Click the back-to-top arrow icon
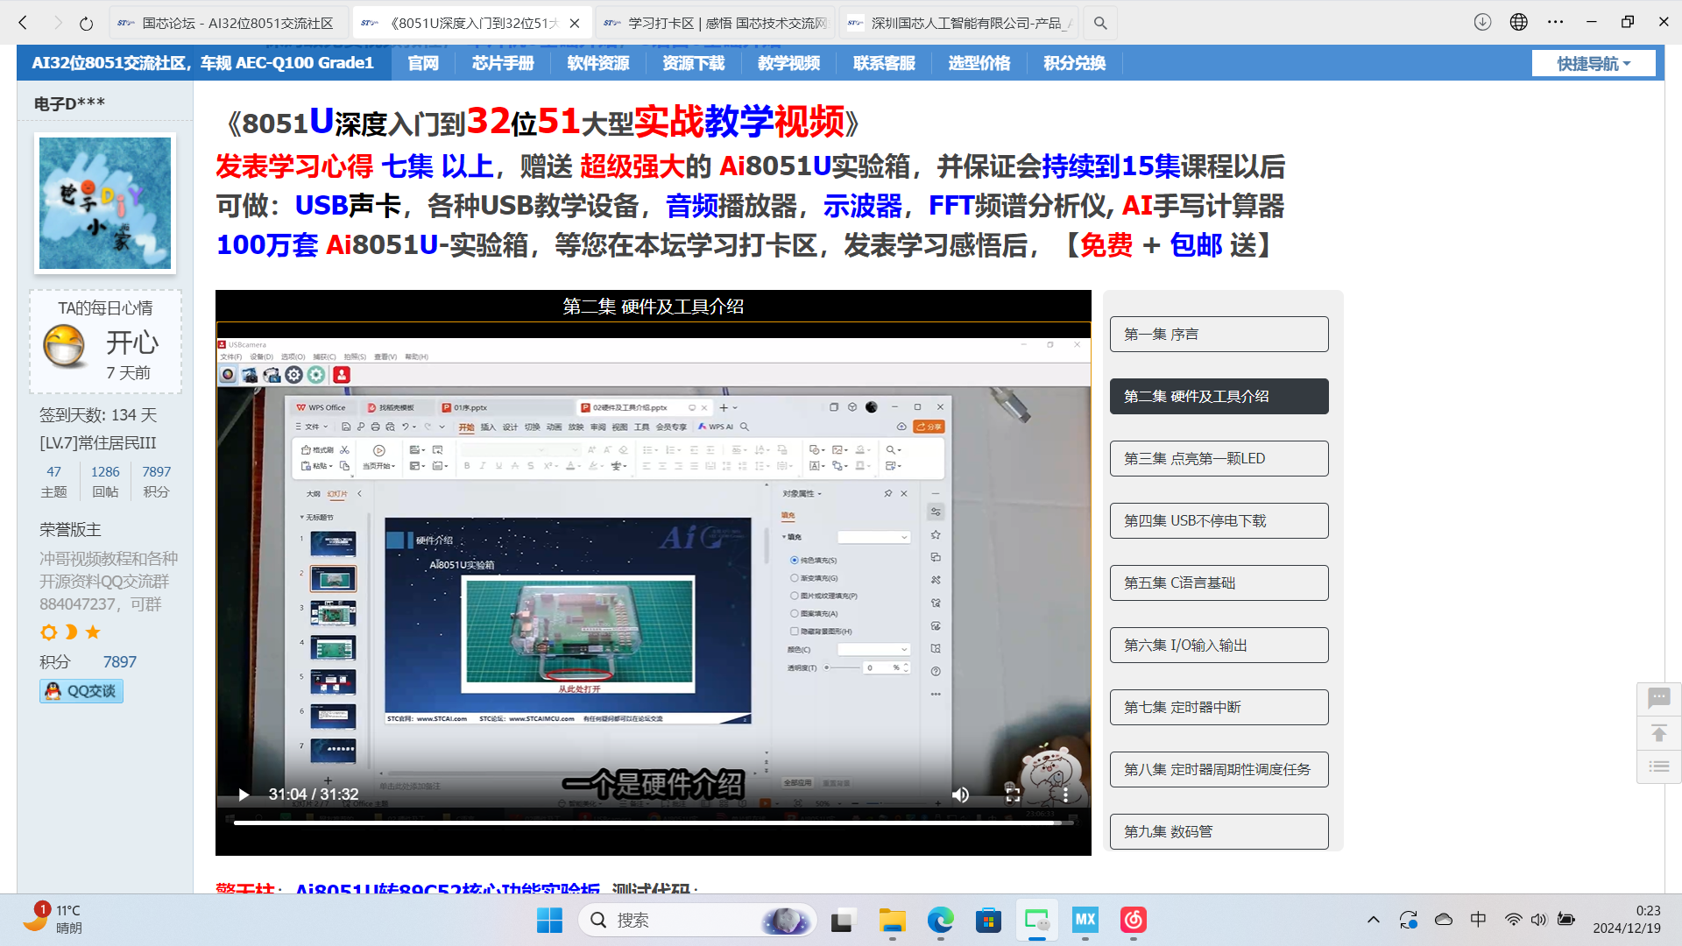 1658,733
